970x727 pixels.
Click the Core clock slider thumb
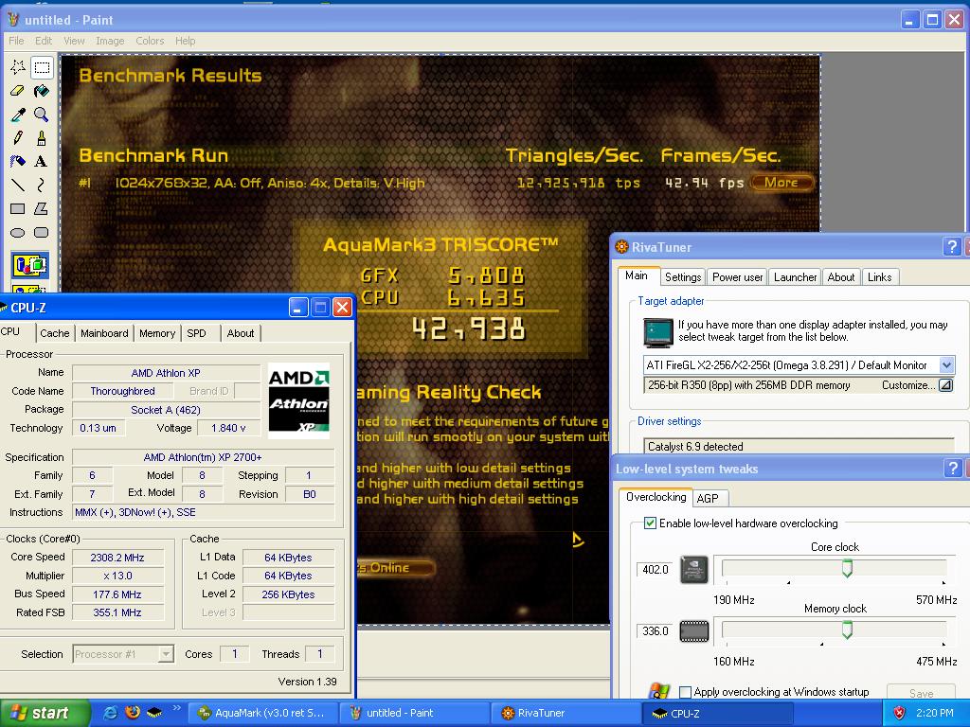coord(848,568)
